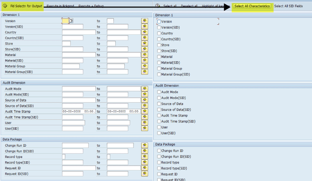
Task: Open multiple selection arrow for Audit Mode
Action: click(x=144, y=89)
